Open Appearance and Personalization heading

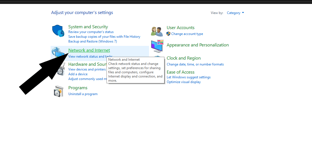pos(198,45)
